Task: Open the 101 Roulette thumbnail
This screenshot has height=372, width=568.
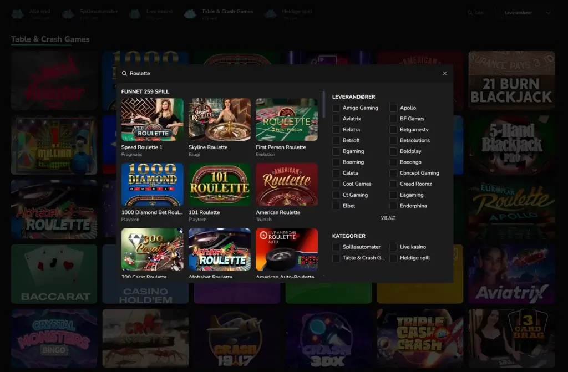Action: pos(220,185)
